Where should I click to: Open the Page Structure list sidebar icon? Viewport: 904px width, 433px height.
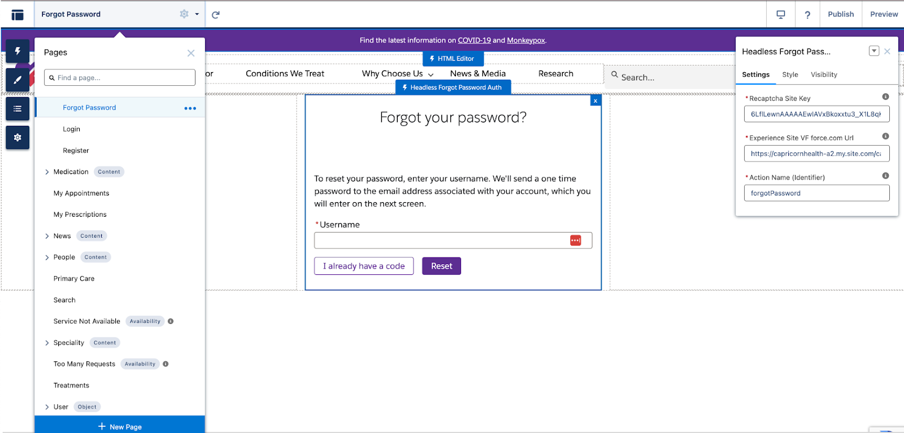[18, 108]
